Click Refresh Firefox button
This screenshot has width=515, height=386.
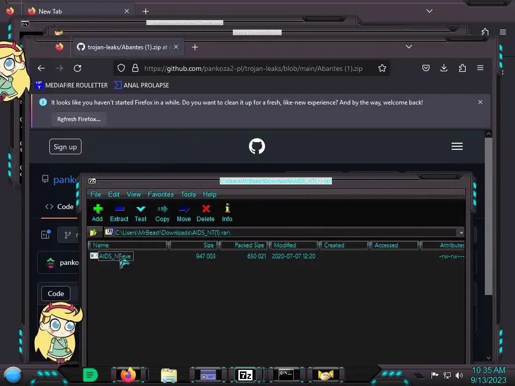click(x=79, y=119)
